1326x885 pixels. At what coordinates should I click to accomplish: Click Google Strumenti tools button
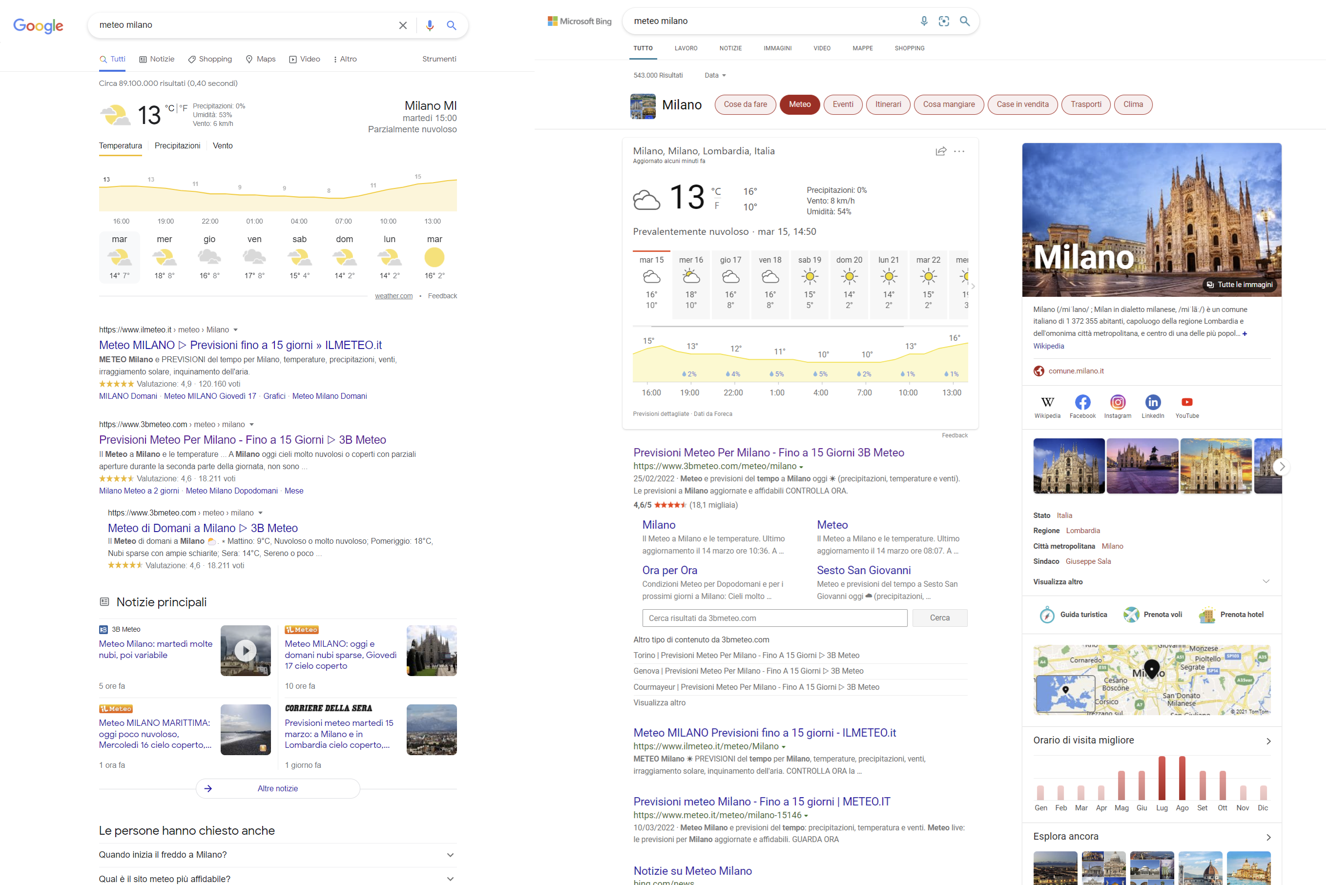point(439,59)
